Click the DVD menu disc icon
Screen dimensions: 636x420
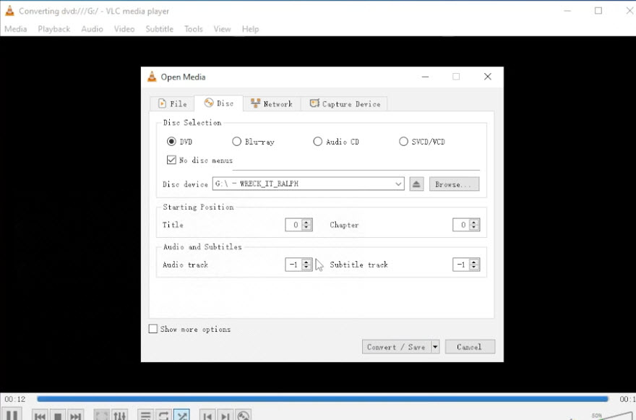click(x=244, y=416)
